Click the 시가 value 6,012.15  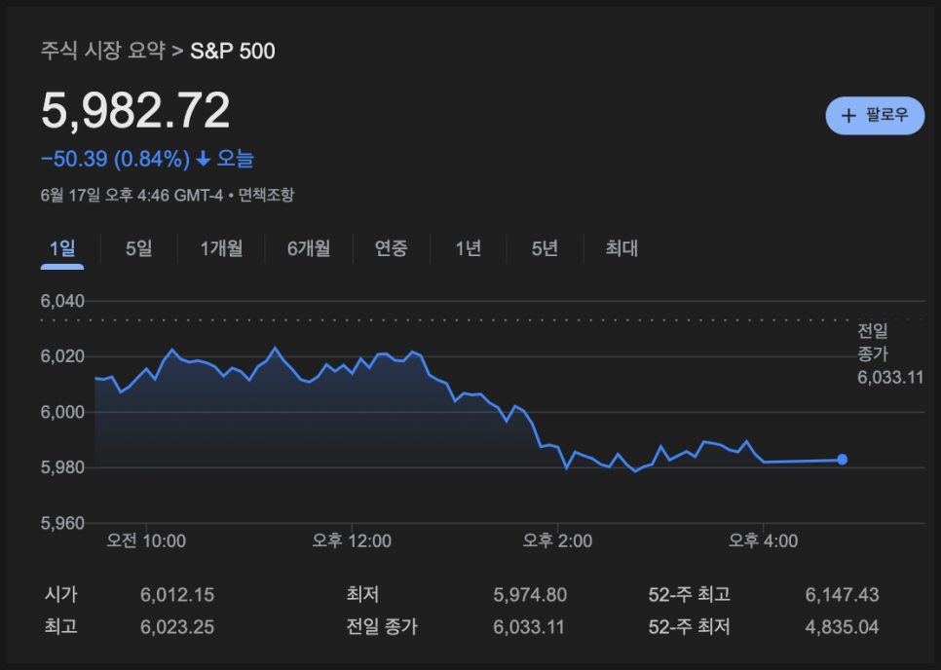tap(177, 595)
